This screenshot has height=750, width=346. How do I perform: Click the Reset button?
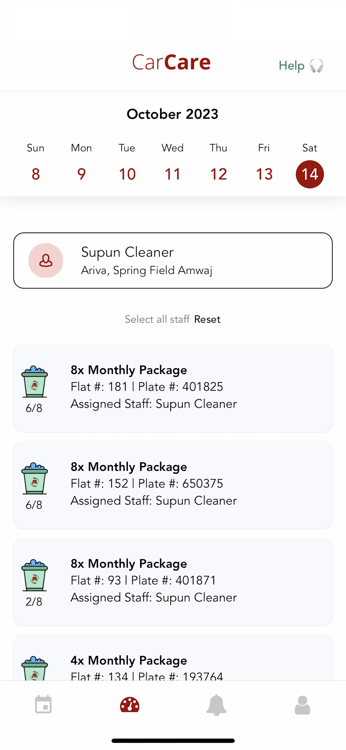pyautogui.click(x=207, y=319)
